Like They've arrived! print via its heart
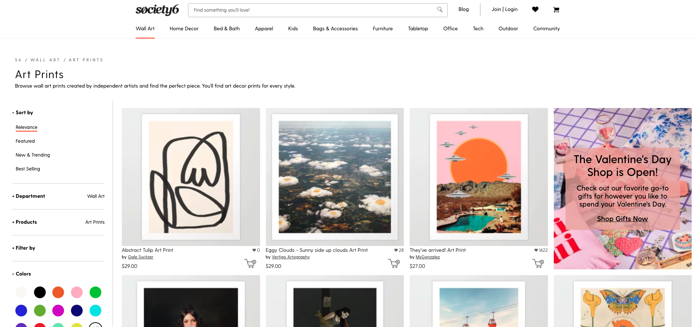The image size is (699, 327). coord(536,250)
